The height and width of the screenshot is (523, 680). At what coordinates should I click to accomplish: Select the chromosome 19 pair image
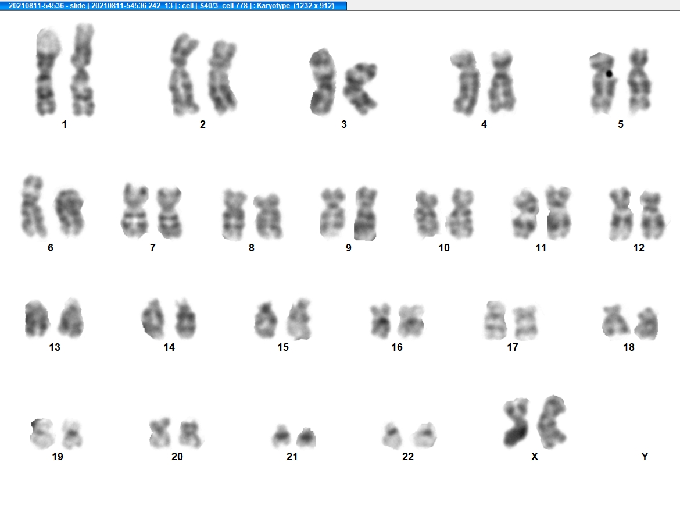56,433
